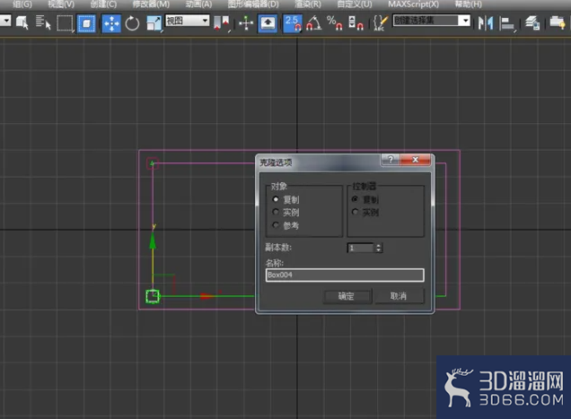Click the 副本数 number field
This screenshot has width=571, height=419.
tap(361, 248)
